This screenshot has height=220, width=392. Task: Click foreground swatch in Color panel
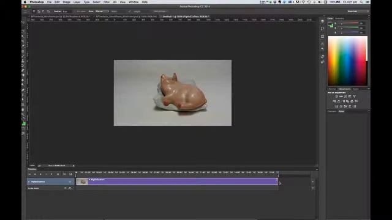pos(330,24)
